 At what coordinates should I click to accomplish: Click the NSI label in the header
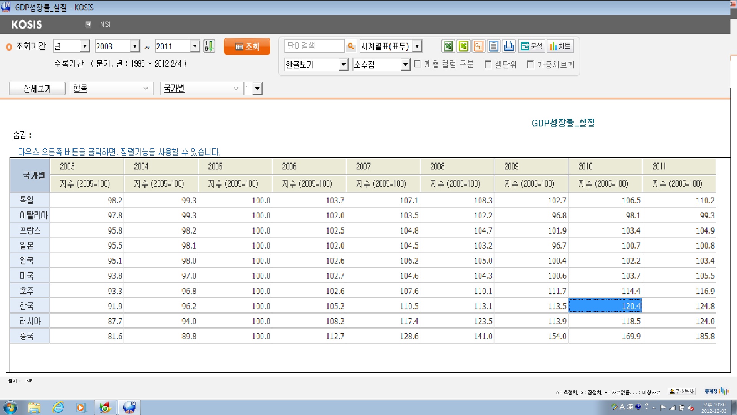pyautogui.click(x=105, y=24)
